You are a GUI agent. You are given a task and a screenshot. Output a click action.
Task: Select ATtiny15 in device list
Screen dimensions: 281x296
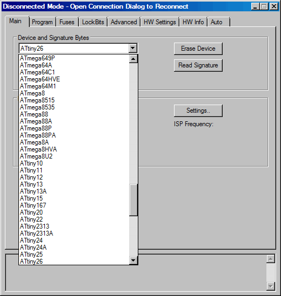(74, 198)
